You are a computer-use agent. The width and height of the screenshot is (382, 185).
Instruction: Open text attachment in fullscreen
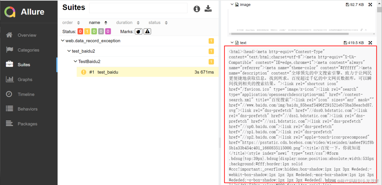pos(370,43)
